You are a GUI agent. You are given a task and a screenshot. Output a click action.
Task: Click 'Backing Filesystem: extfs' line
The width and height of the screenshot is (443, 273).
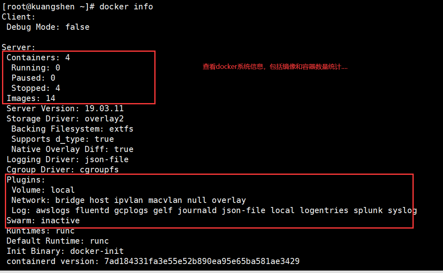[x=72, y=129]
